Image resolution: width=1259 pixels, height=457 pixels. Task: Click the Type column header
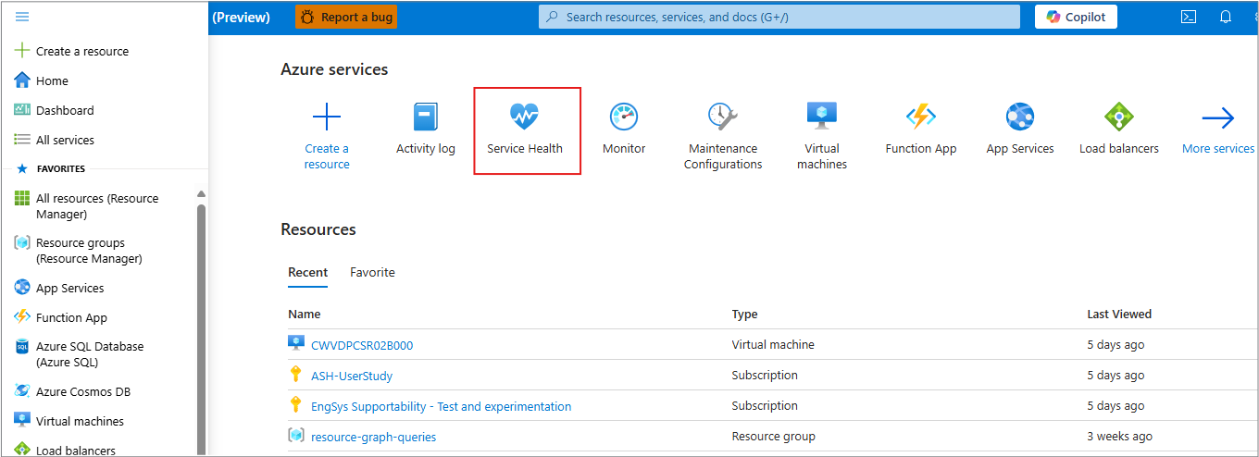coord(744,315)
